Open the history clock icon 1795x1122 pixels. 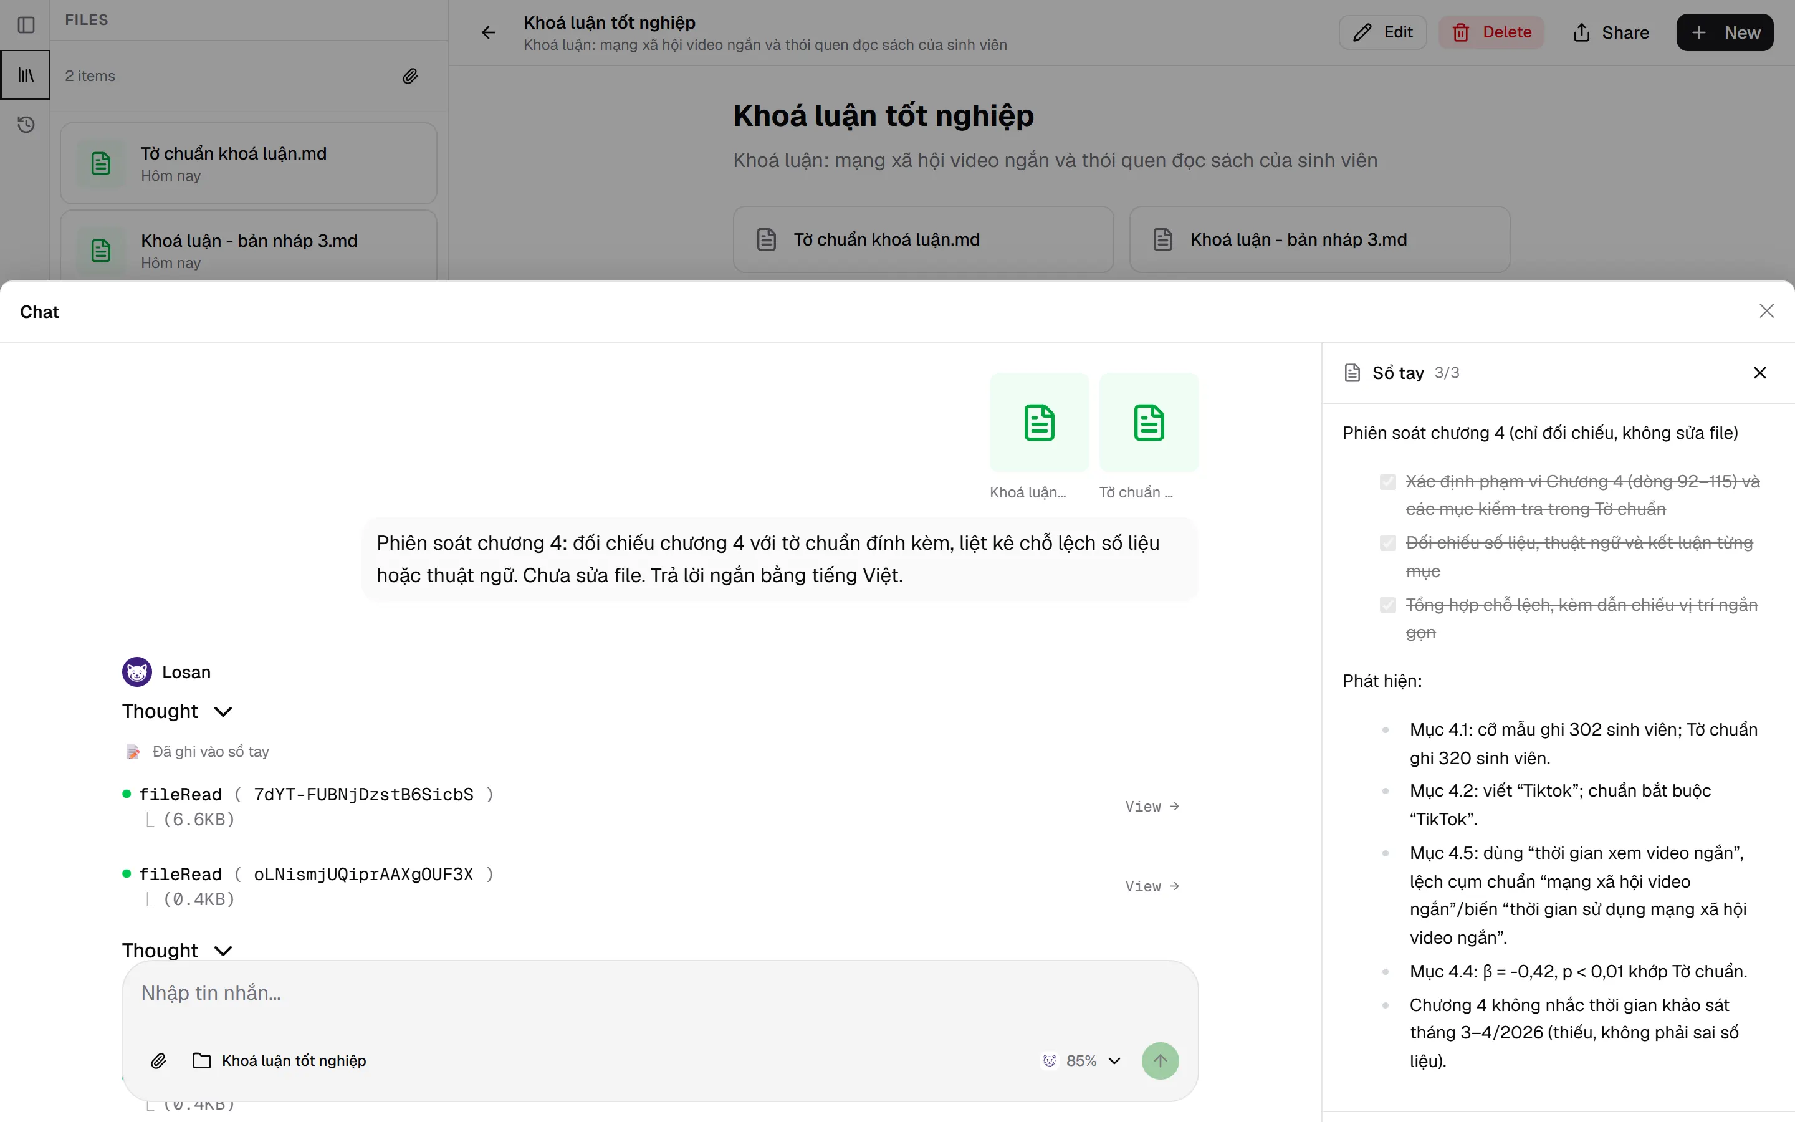(26, 125)
